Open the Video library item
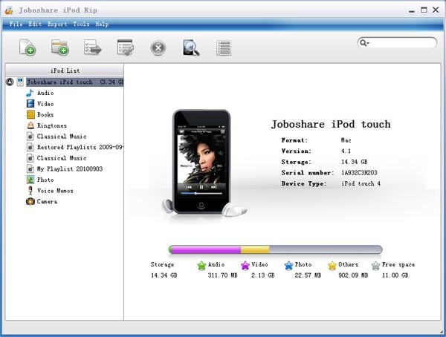The width and height of the screenshot is (446, 337). [x=45, y=104]
